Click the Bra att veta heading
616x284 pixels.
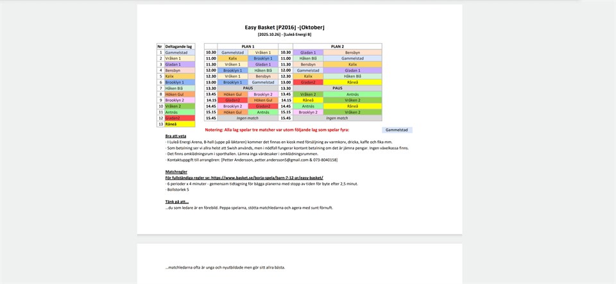pyautogui.click(x=175, y=137)
